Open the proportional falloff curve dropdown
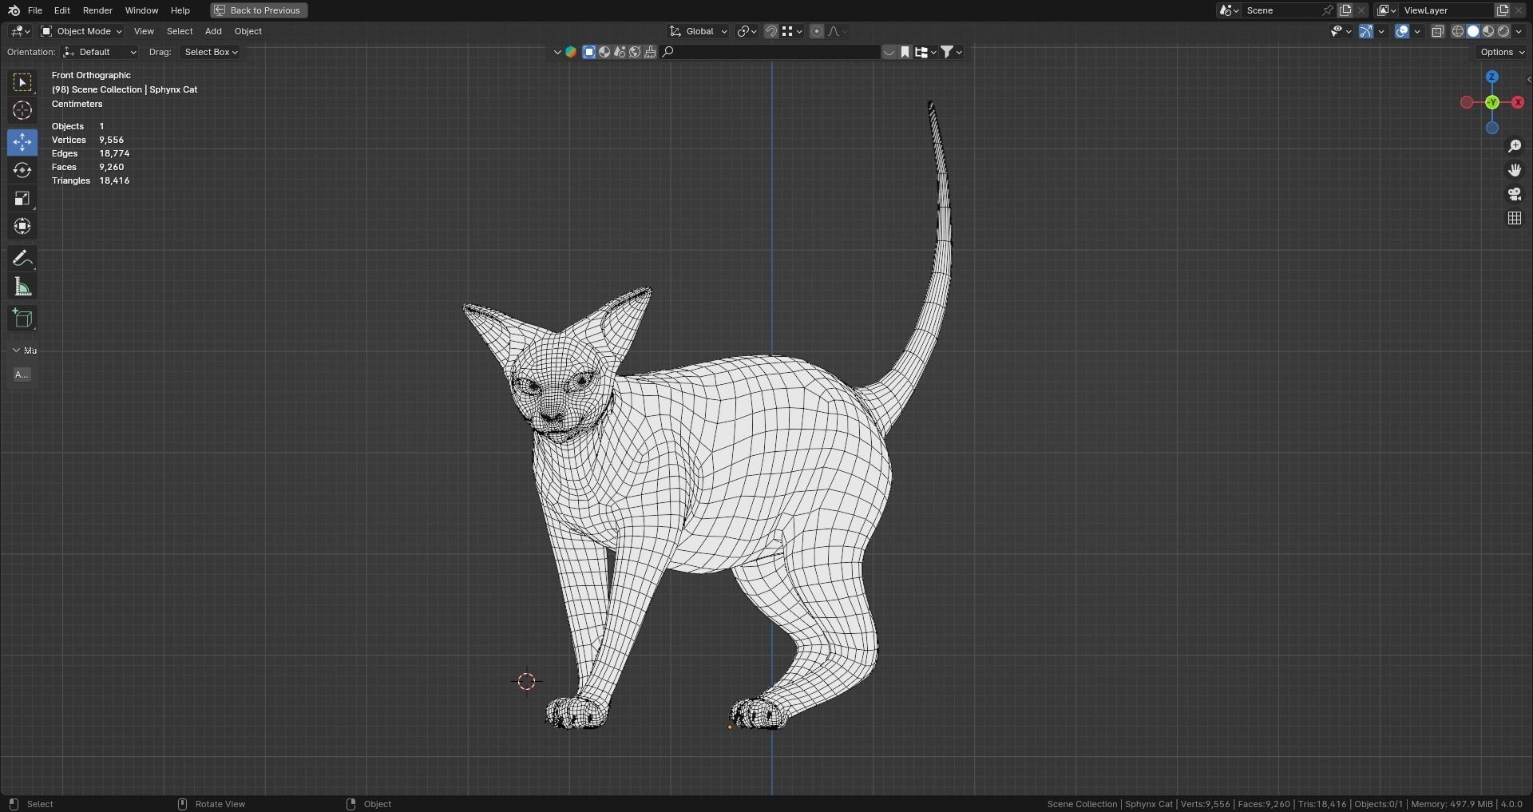1533x812 pixels. (837, 31)
